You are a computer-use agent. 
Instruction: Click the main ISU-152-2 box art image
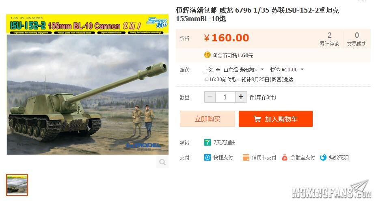87,84
